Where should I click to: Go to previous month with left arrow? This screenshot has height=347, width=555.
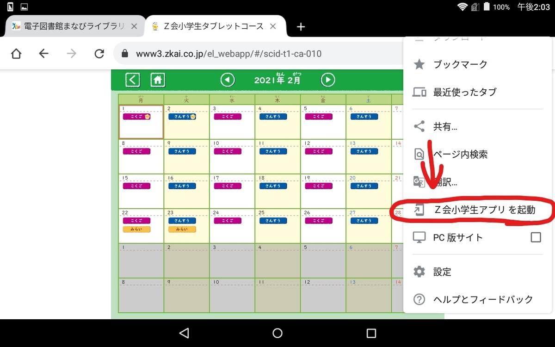point(228,80)
